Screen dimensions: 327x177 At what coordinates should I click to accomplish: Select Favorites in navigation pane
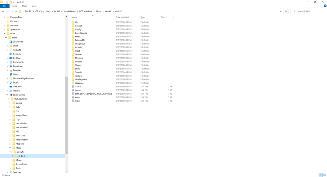point(17,70)
